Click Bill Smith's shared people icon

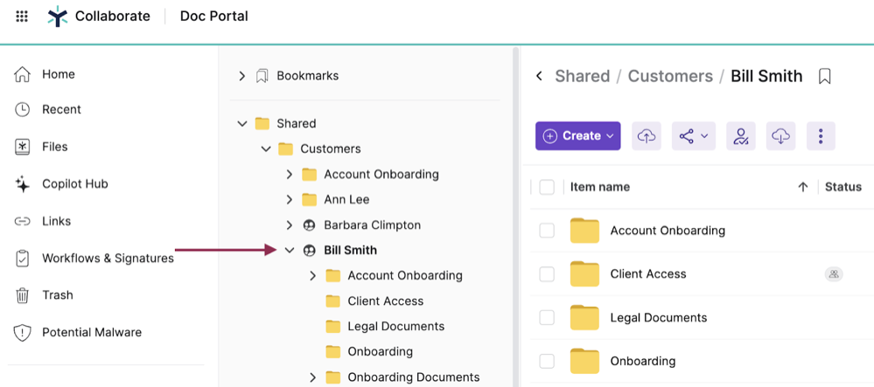[309, 251]
